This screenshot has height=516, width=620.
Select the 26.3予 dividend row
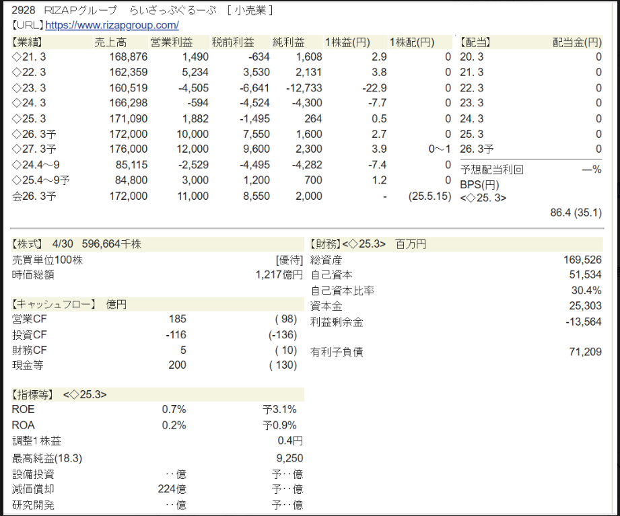[530, 149]
